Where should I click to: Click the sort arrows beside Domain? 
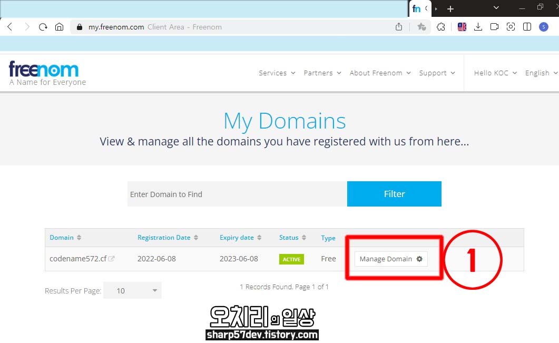pyautogui.click(x=79, y=238)
